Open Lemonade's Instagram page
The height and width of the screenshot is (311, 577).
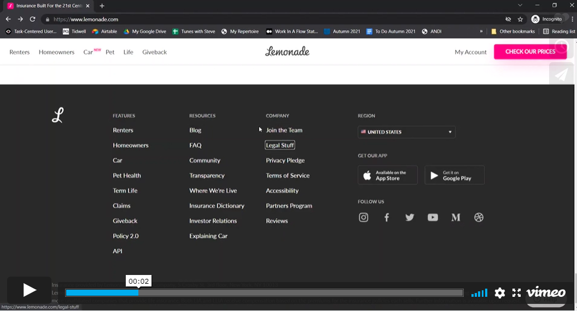coord(363,217)
